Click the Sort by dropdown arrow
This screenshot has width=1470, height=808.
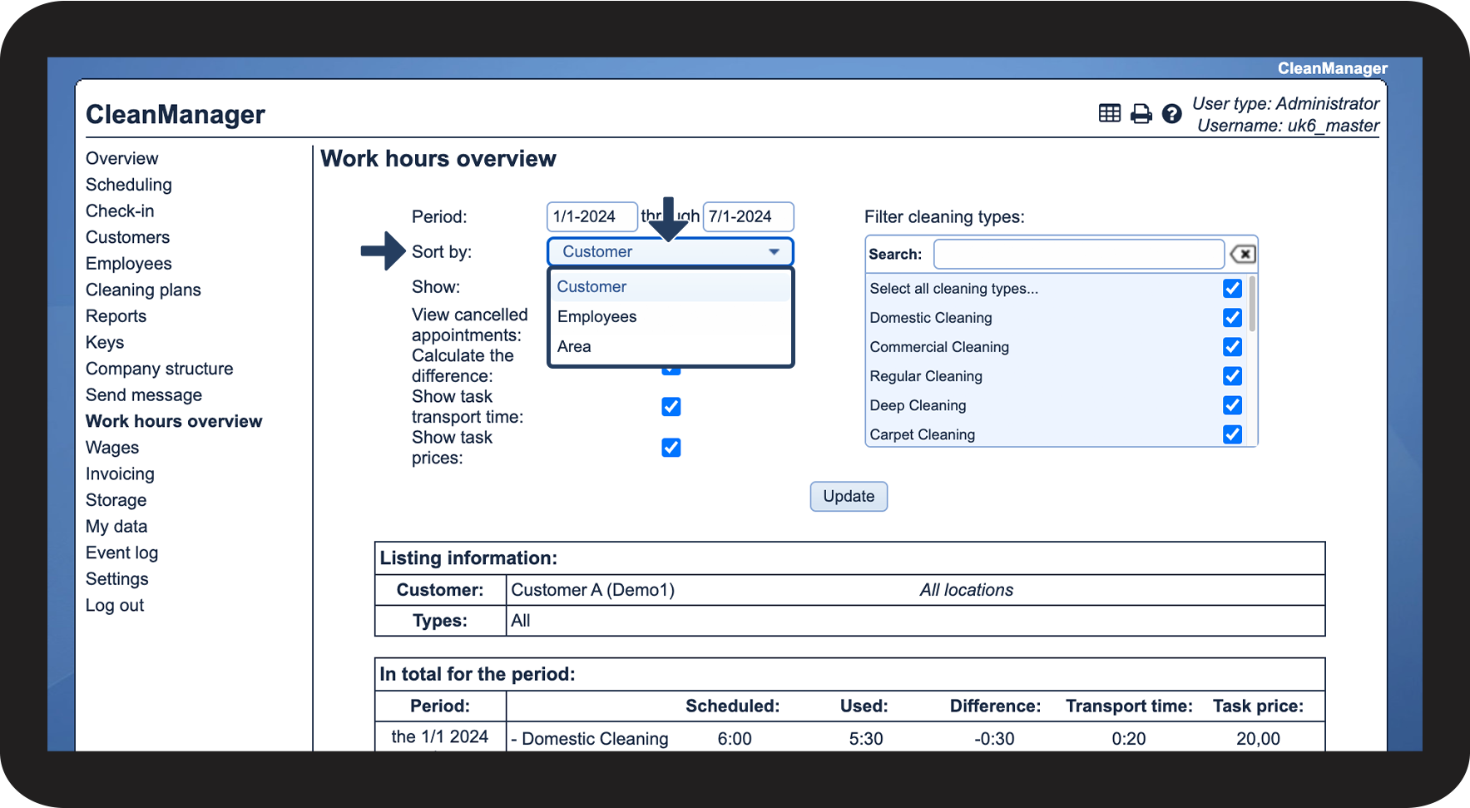tap(774, 252)
